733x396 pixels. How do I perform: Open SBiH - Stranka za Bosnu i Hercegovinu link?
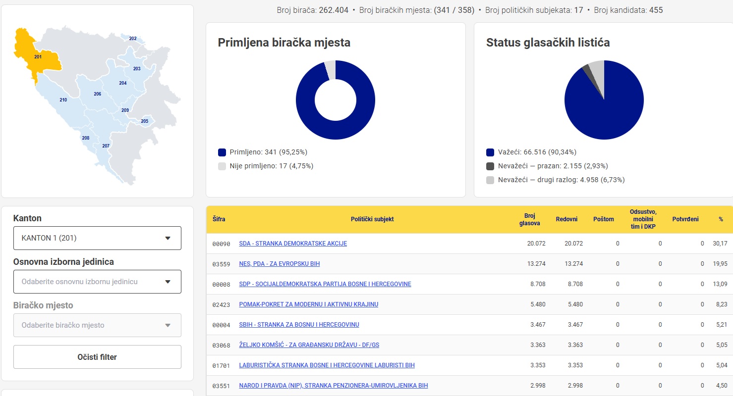[x=299, y=325]
